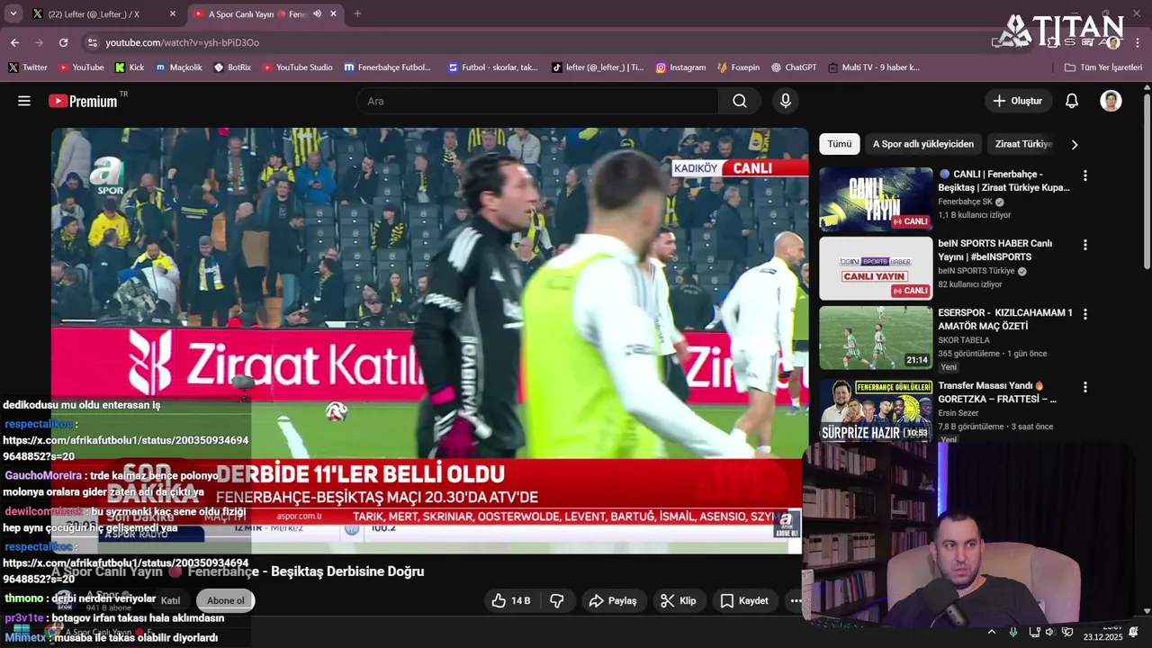Open a new browser tab

click(357, 13)
